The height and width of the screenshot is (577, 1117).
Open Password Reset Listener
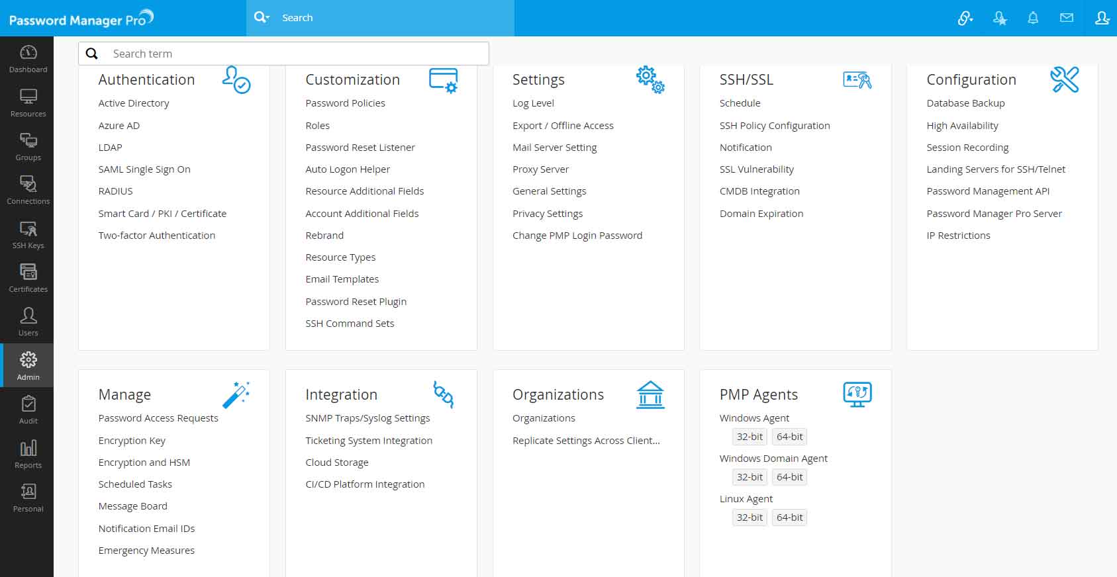(360, 148)
